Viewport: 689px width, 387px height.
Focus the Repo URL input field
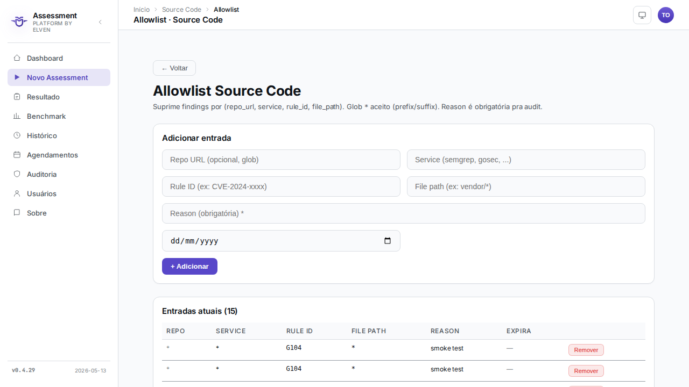pos(281,160)
